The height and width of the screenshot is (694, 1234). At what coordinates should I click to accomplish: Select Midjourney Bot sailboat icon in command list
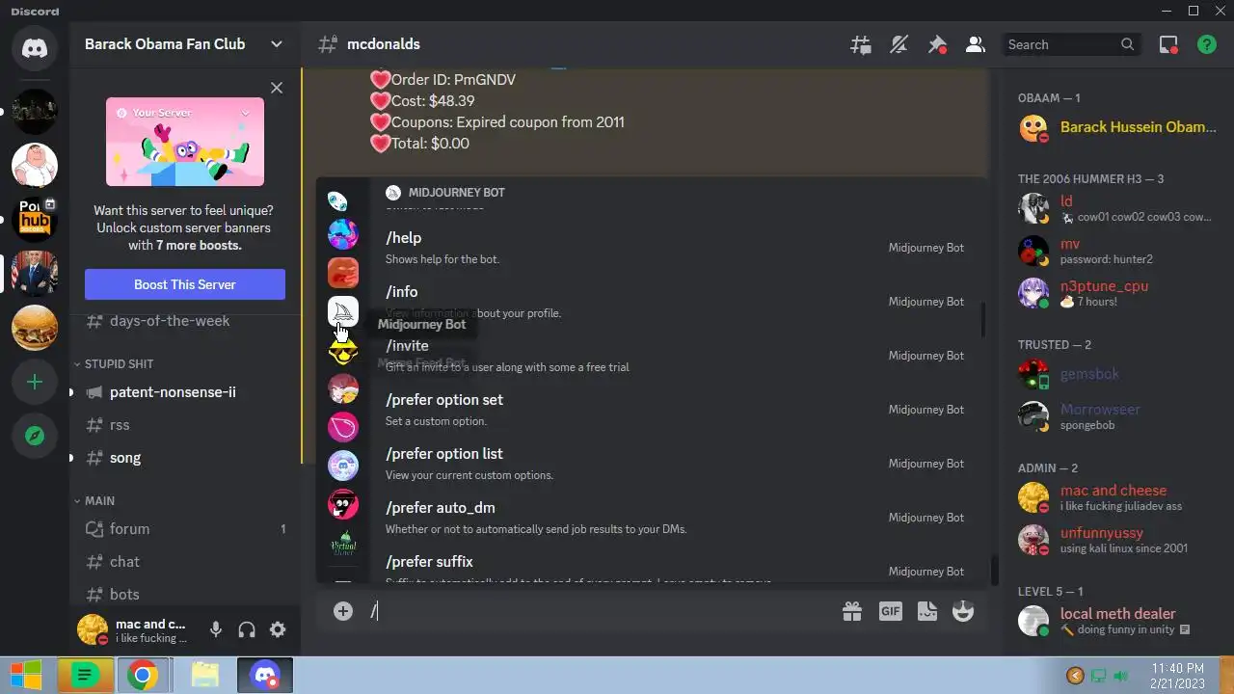pos(343,311)
